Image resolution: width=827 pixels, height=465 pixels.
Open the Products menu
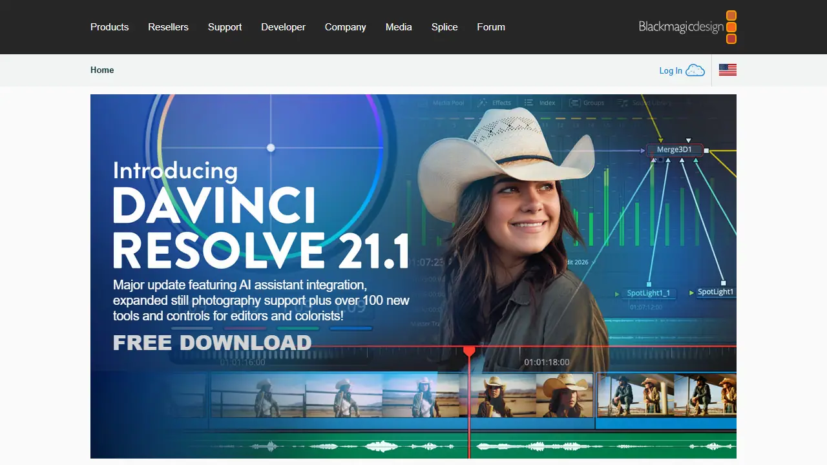click(109, 27)
